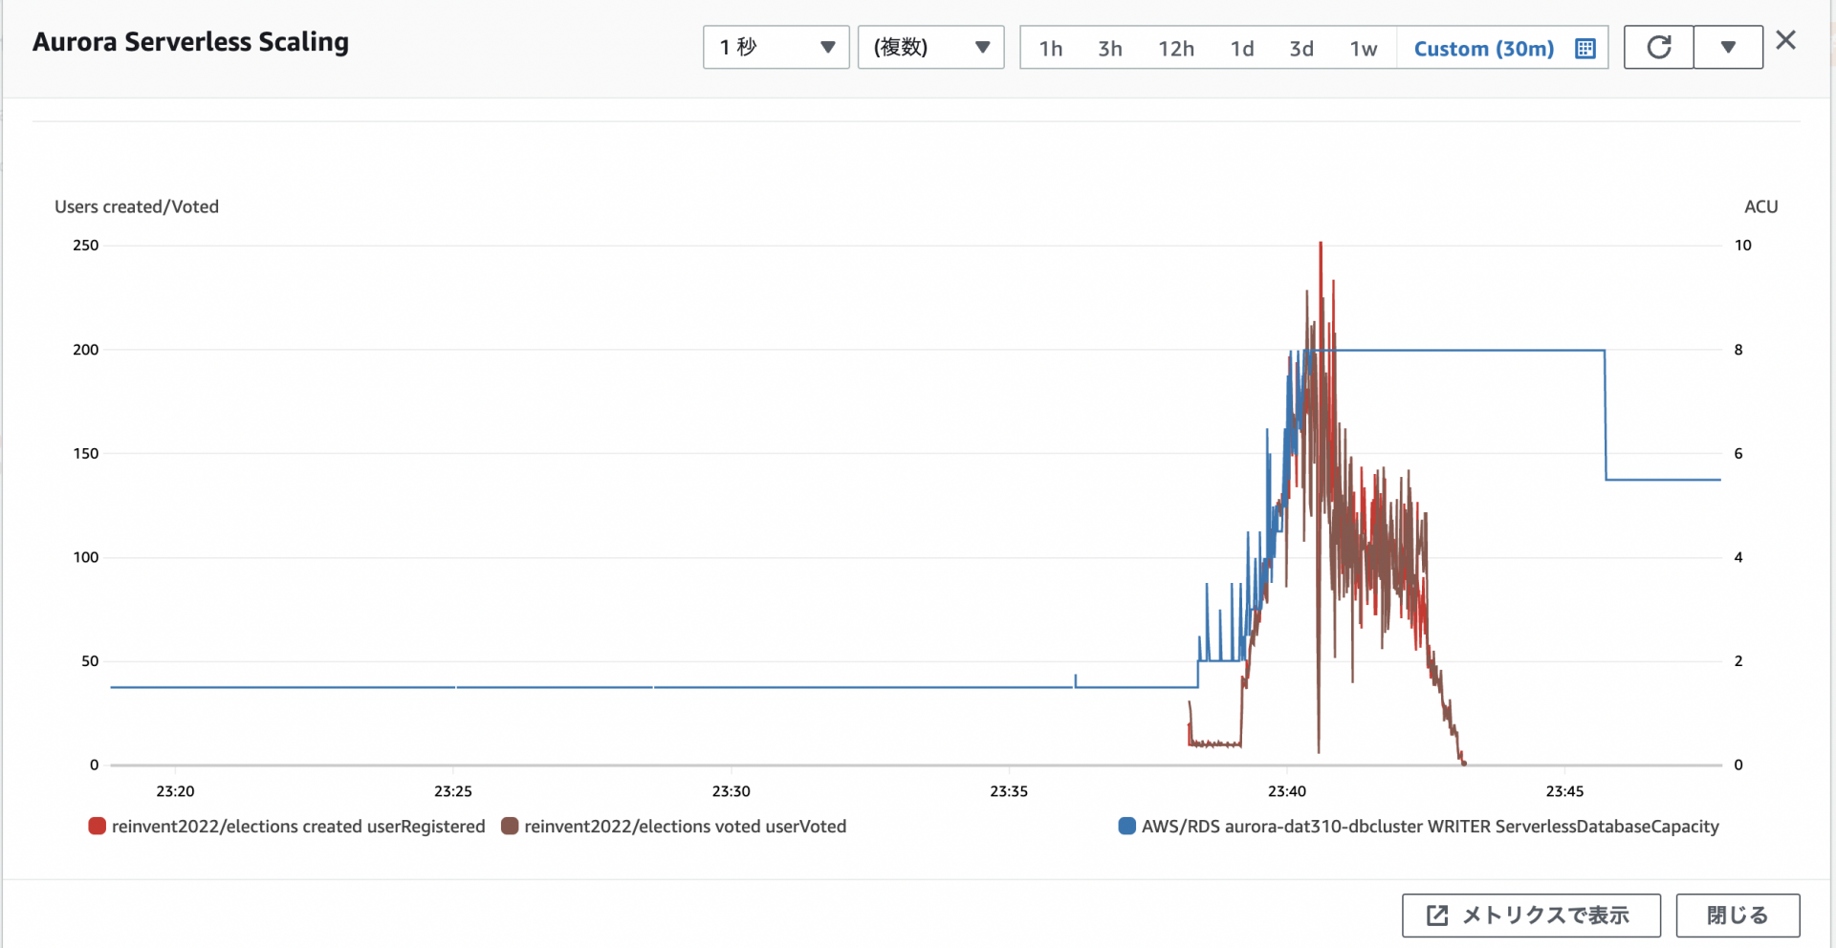
Task: Open the calendar icon for custom range
Action: (x=1585, y=49)
